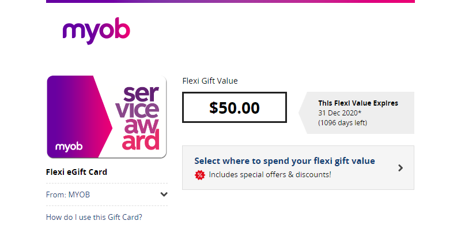Viewport: 461px width, 232px height.
Task: Click the purple gradient arrow on card
Action: pyautogui.click(x=80, y=117)
